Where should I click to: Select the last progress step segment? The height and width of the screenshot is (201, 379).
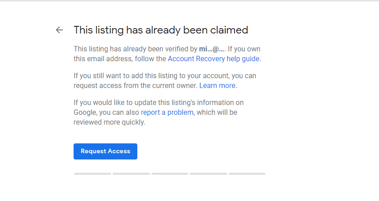247,173
